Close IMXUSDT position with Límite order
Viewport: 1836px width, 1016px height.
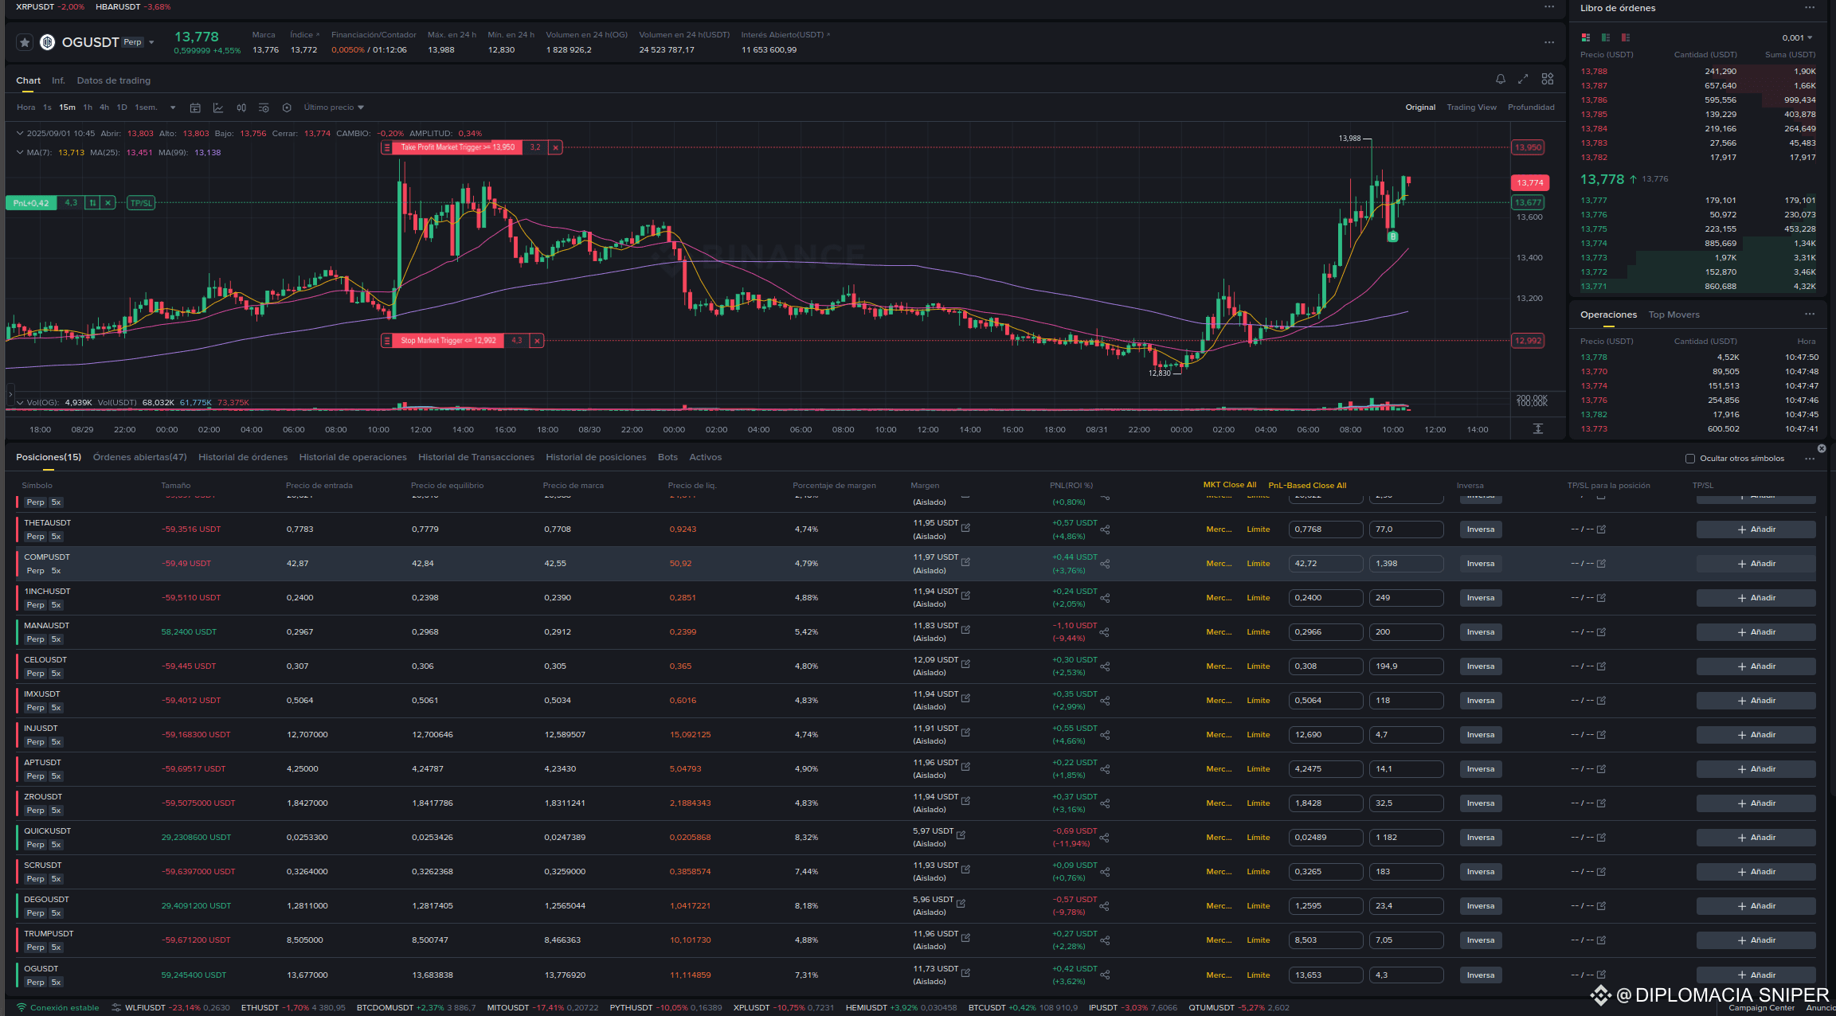pos(1259,701)
